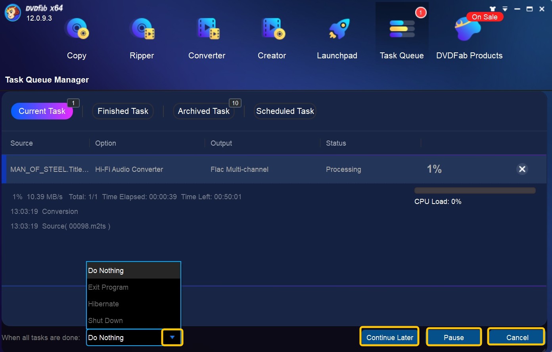Switch to the Current Task tab
552x352 pixels.
[x=42, y=111]
